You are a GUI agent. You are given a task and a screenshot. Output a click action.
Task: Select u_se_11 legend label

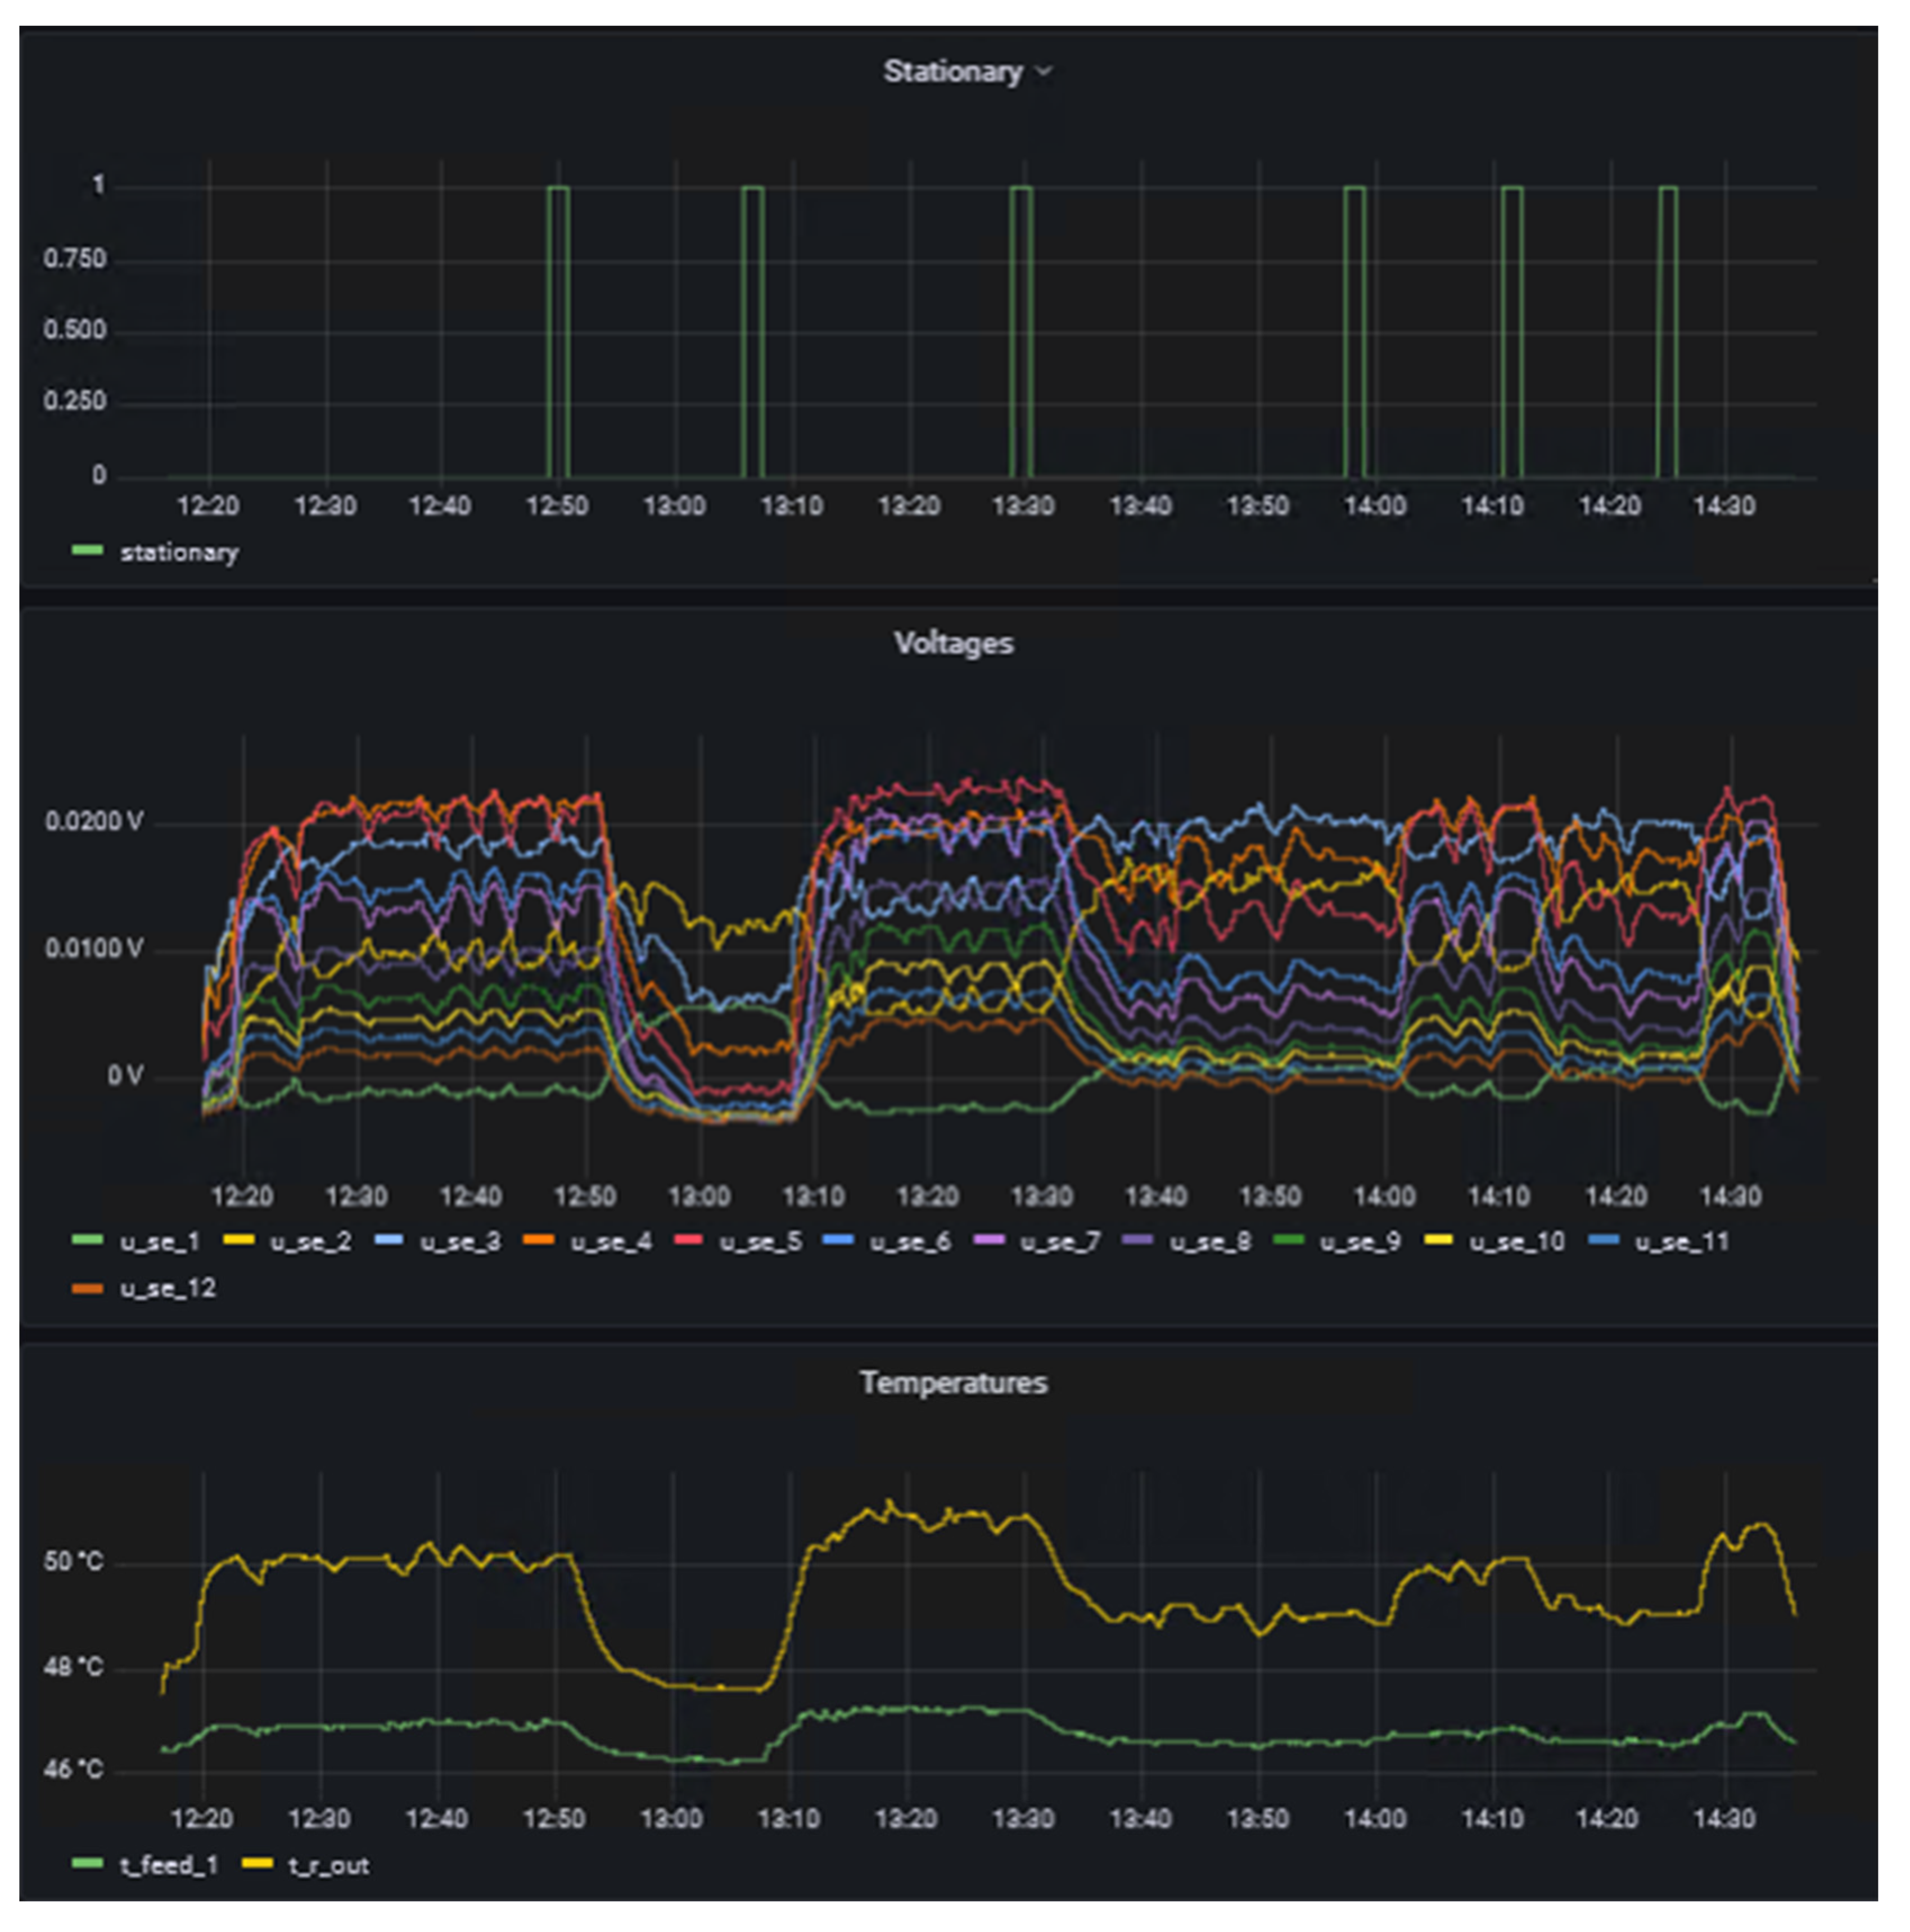(x=1681, y=1242)
